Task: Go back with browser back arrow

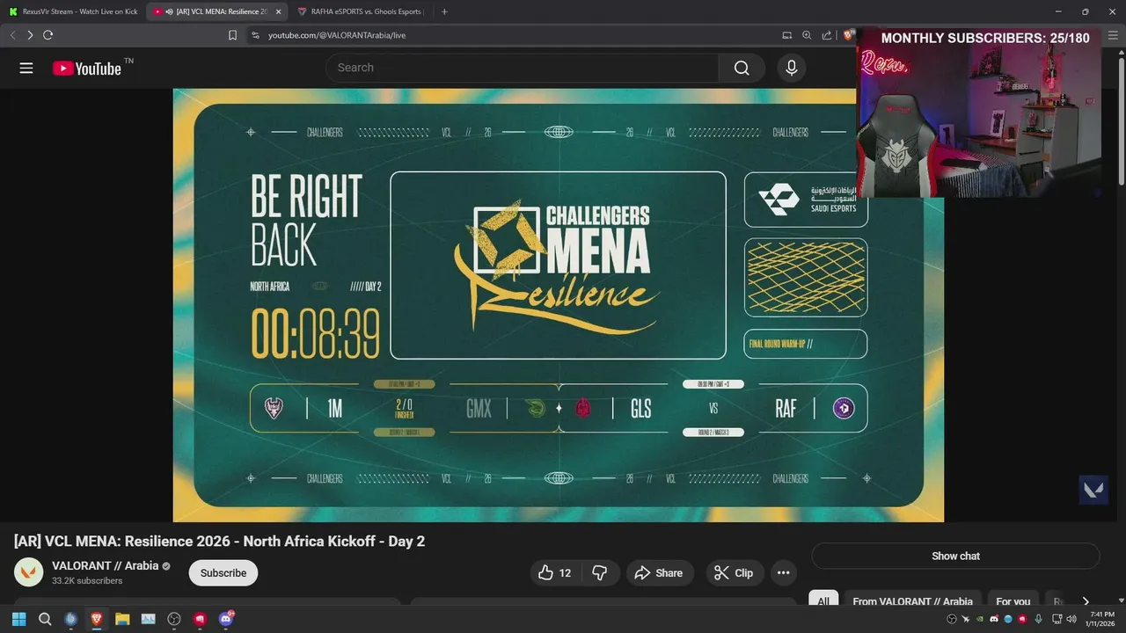Action: (x=12, y=35)
